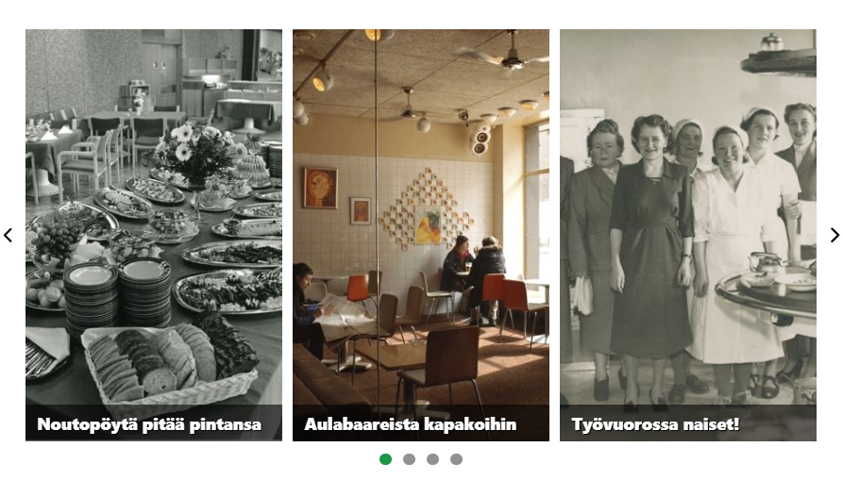843x497 pixels.
Task: Select the green active first pagination dot
Action: tap(385, 459)
